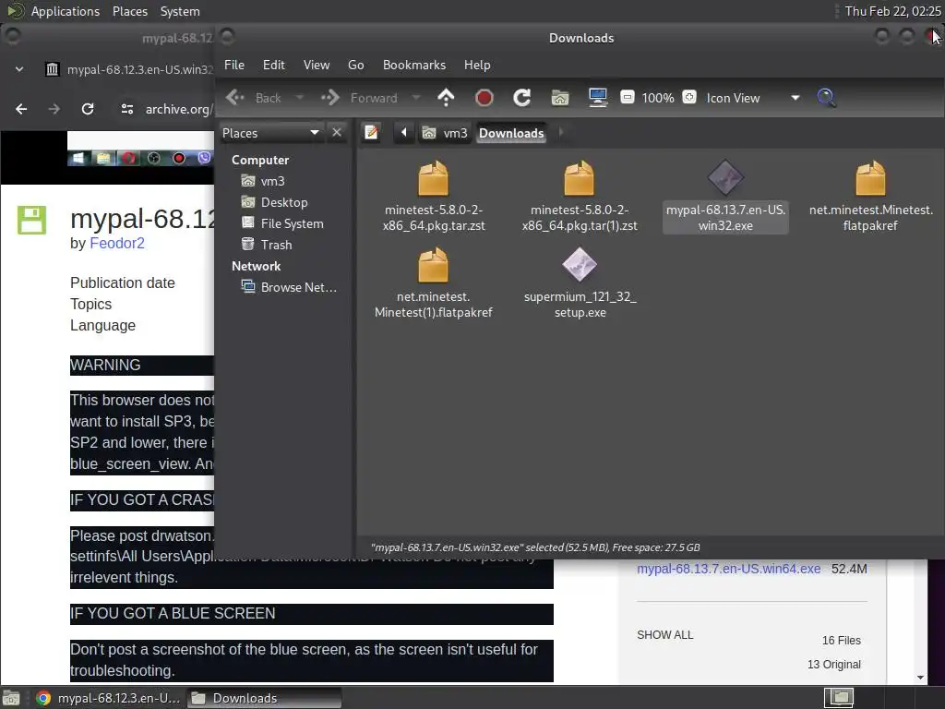
Task: Click the red Stop loading icon
Action: pos(484,98)
